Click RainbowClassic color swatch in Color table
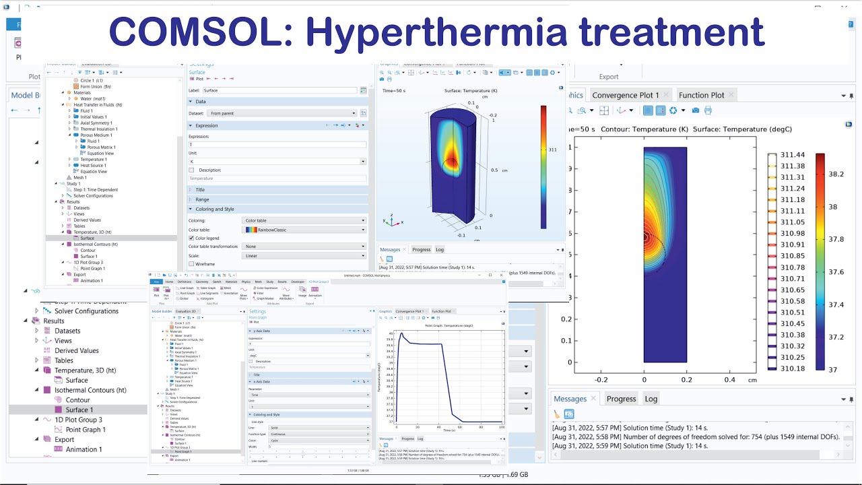 point(251,230)
